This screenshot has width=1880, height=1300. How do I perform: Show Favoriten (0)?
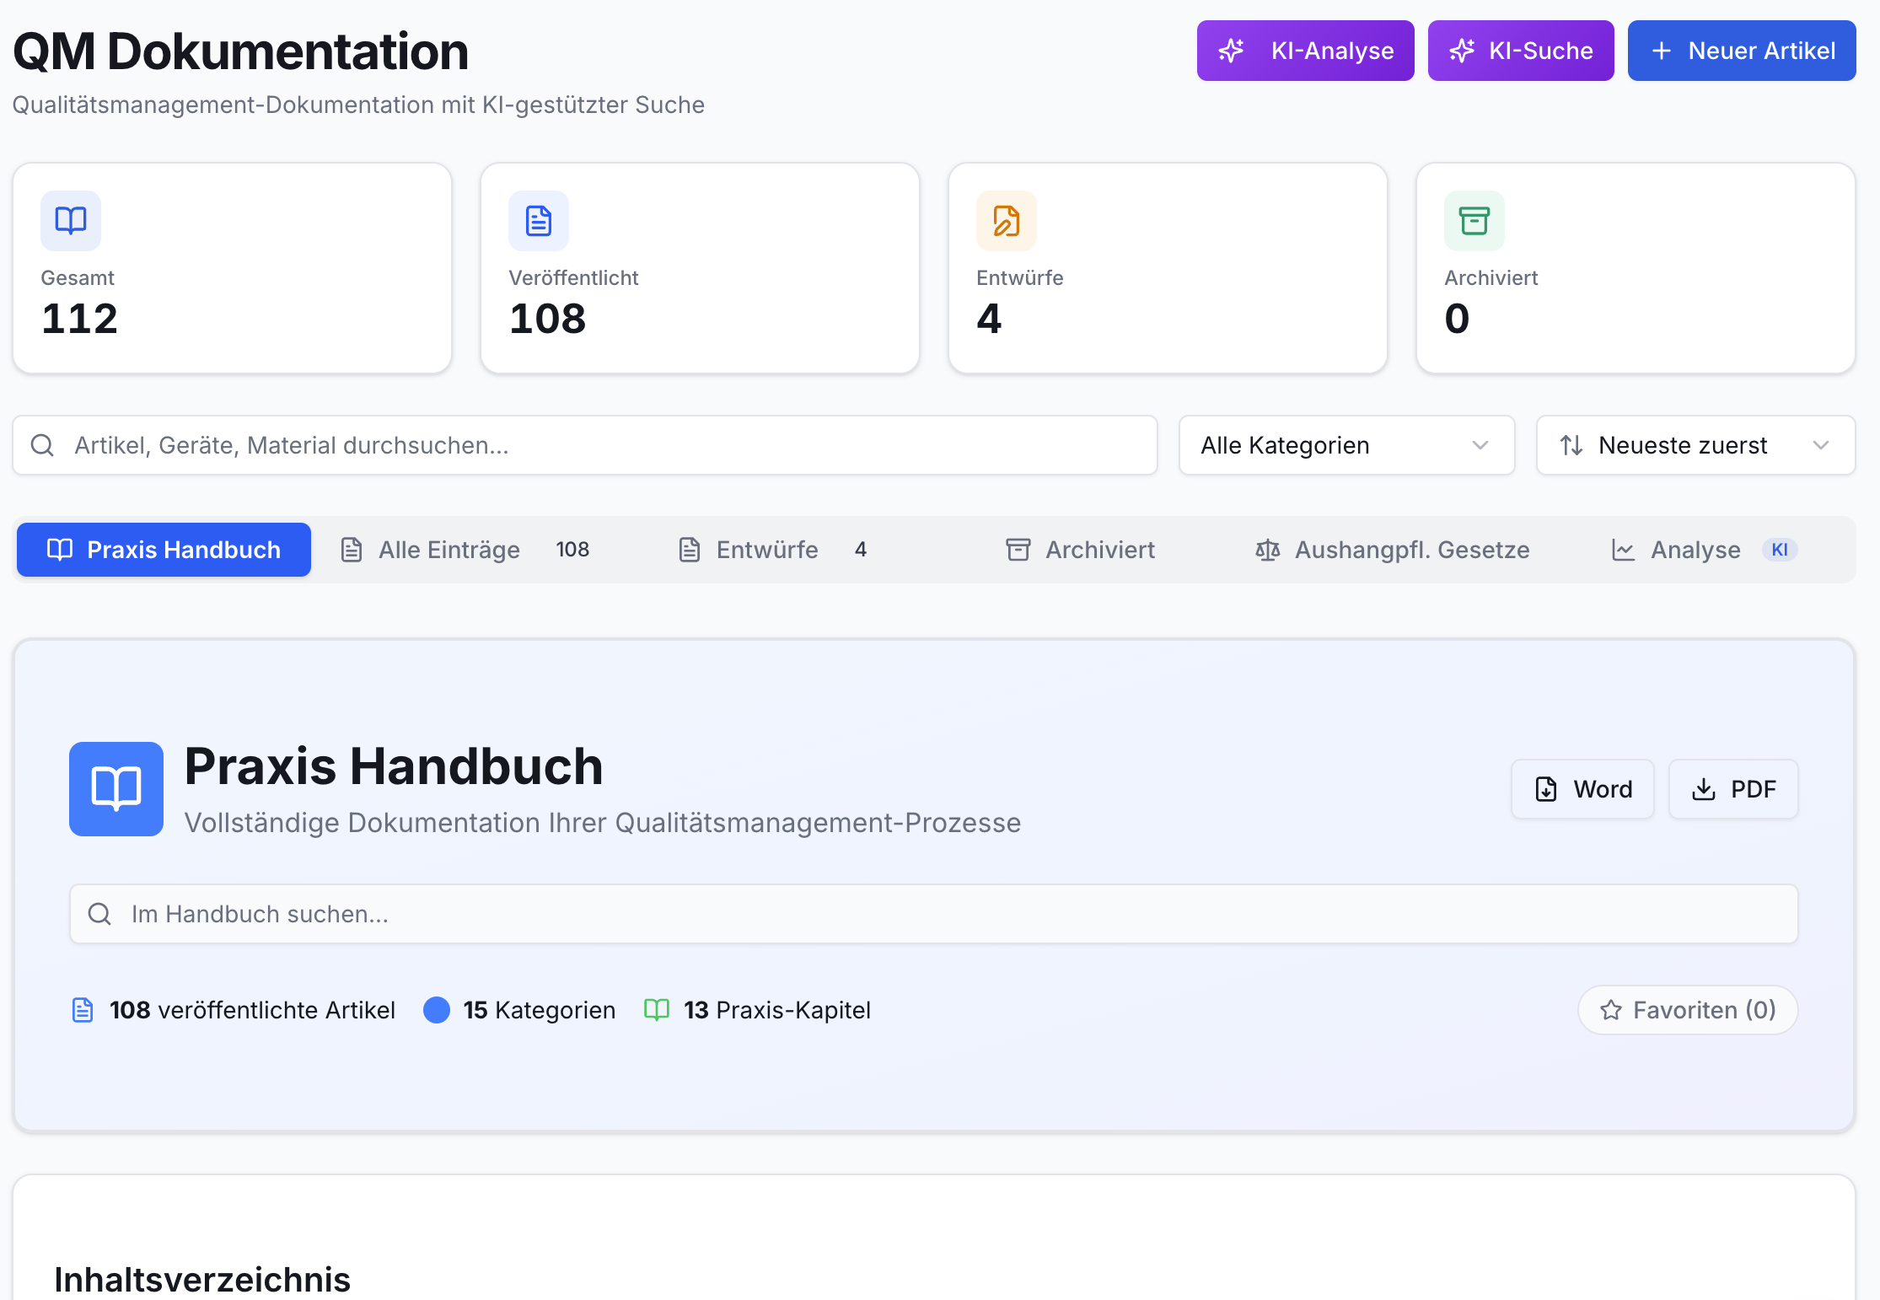(x=1688, y=1010)
